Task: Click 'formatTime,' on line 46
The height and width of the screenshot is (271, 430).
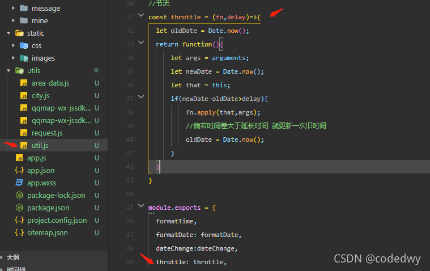Action: coord(176,221)
